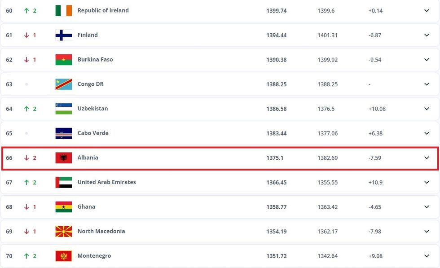
Task: Click the Montenegro flag icon
Action: point(63,256)
